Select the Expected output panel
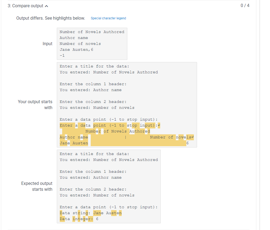The height and width of the screenshot is (230, 270). coord(108,186)
